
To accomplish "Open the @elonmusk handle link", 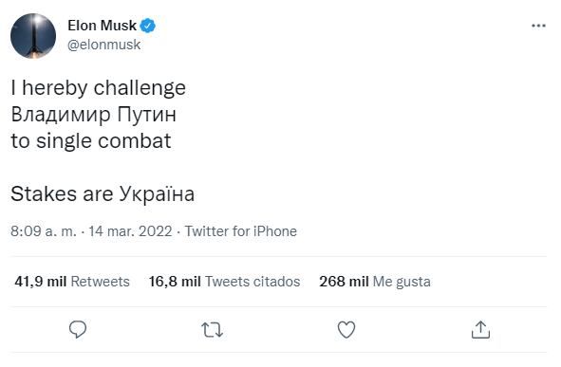I will (x=104, y=45).
